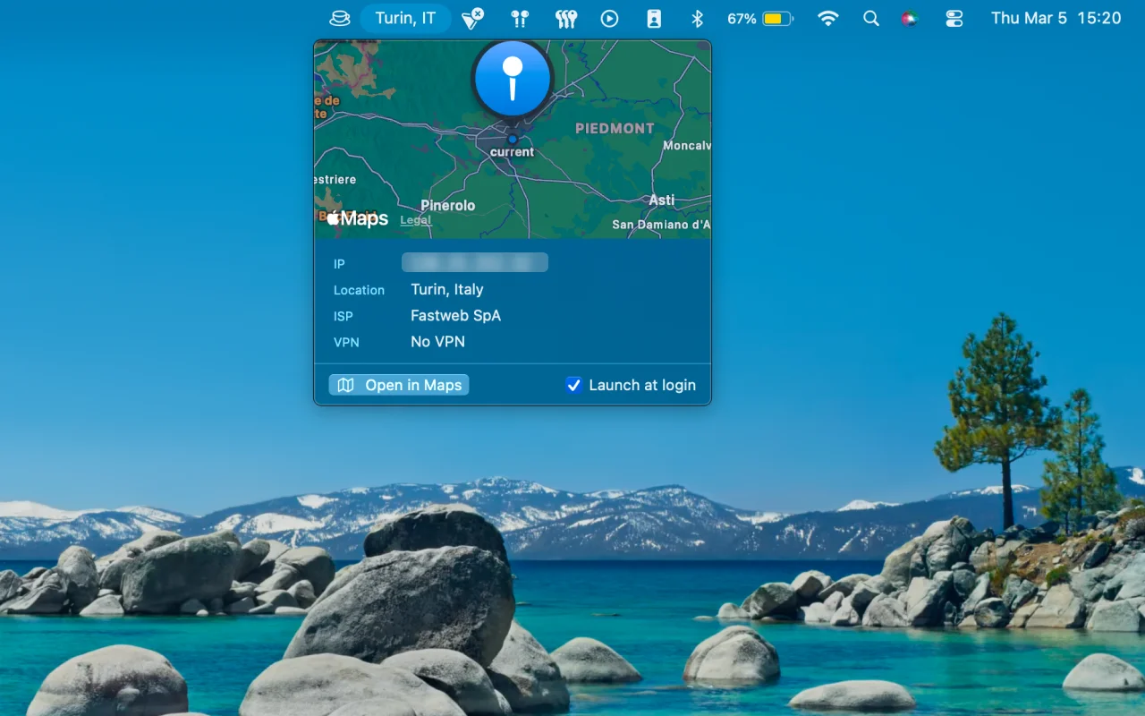Click the No VPN status text
The image size is (1145, 716).
coord(437,341)
